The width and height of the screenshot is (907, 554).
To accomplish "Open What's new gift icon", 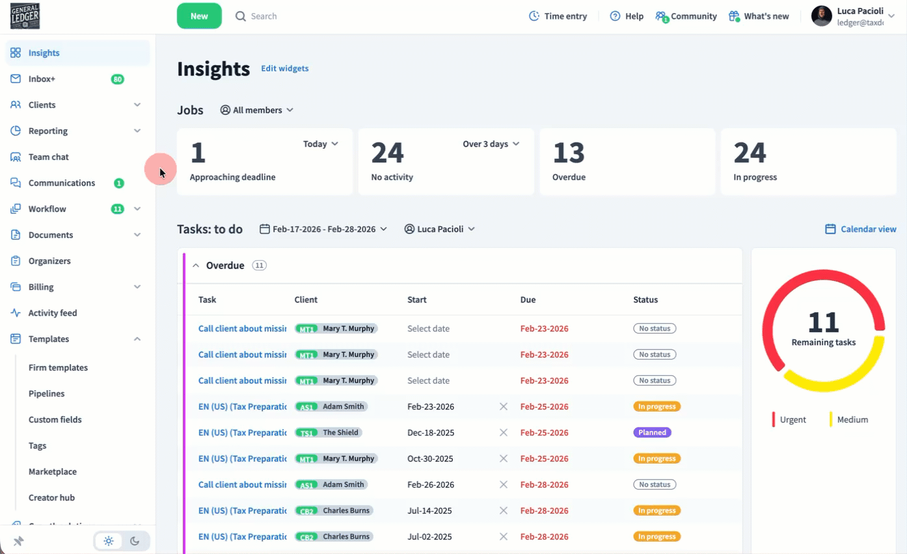I will [x=734, y=16].
